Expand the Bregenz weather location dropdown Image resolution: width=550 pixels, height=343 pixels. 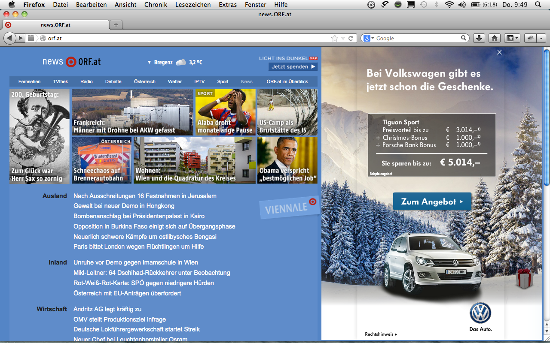pyautogui.click(x=150, y=63)
